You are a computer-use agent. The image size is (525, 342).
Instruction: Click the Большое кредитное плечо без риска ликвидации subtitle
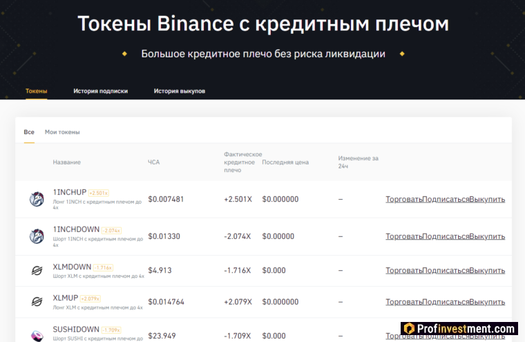[x=263, y=54]
